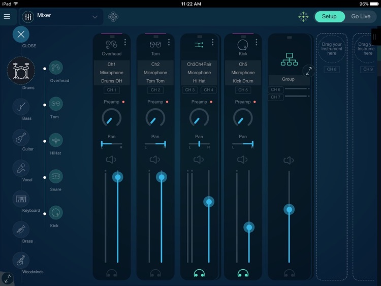Mute the Tom channel speaker

pos(155,160)
